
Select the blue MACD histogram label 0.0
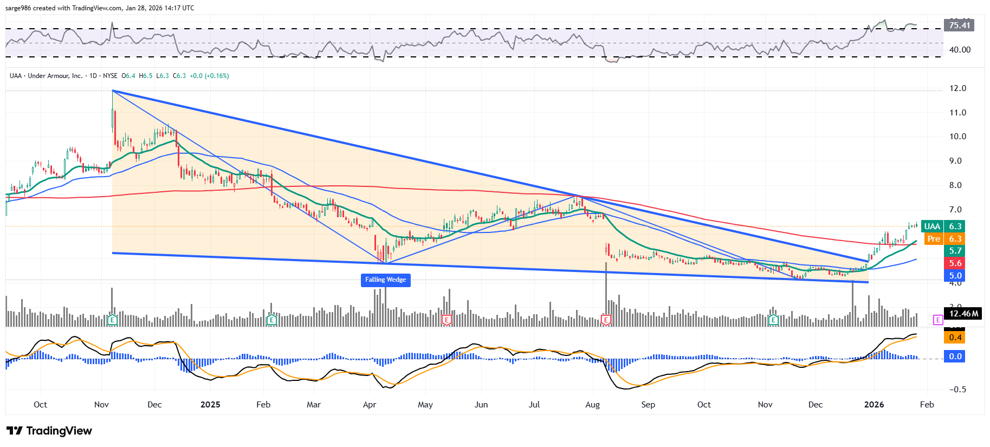click(x=955, y=357)
